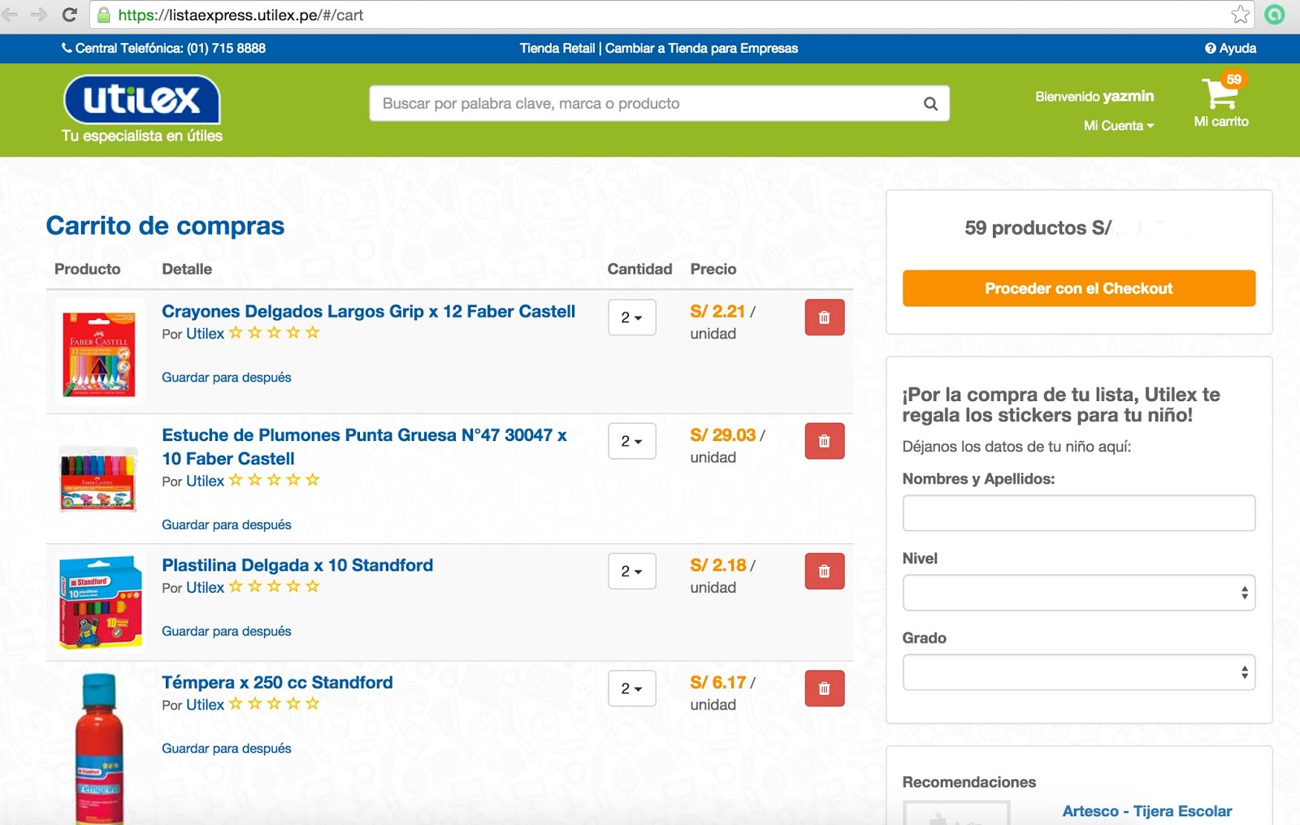Click the Bienvenido yazmin greeting
Image resolution: width=1300 pixels, height=825 pixels.
click(1094, 96)
